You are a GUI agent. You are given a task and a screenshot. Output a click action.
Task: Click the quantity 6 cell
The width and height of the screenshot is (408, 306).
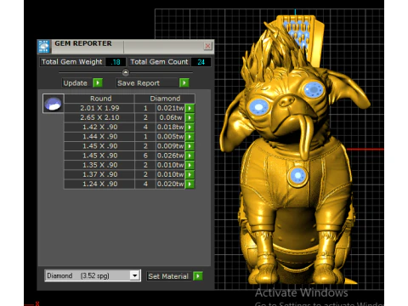tap(145, 156)
